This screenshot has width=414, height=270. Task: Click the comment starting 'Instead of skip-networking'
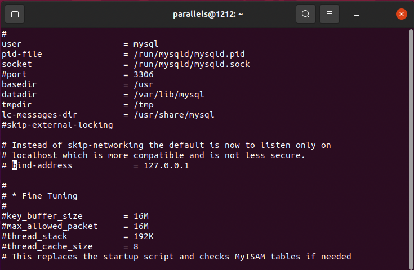pos(166,145)
